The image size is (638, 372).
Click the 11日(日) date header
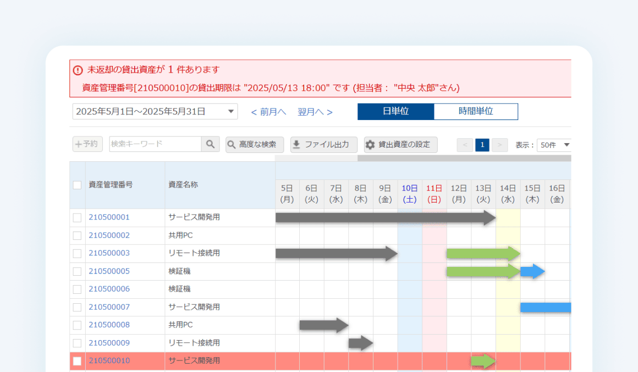pos(434,194)
